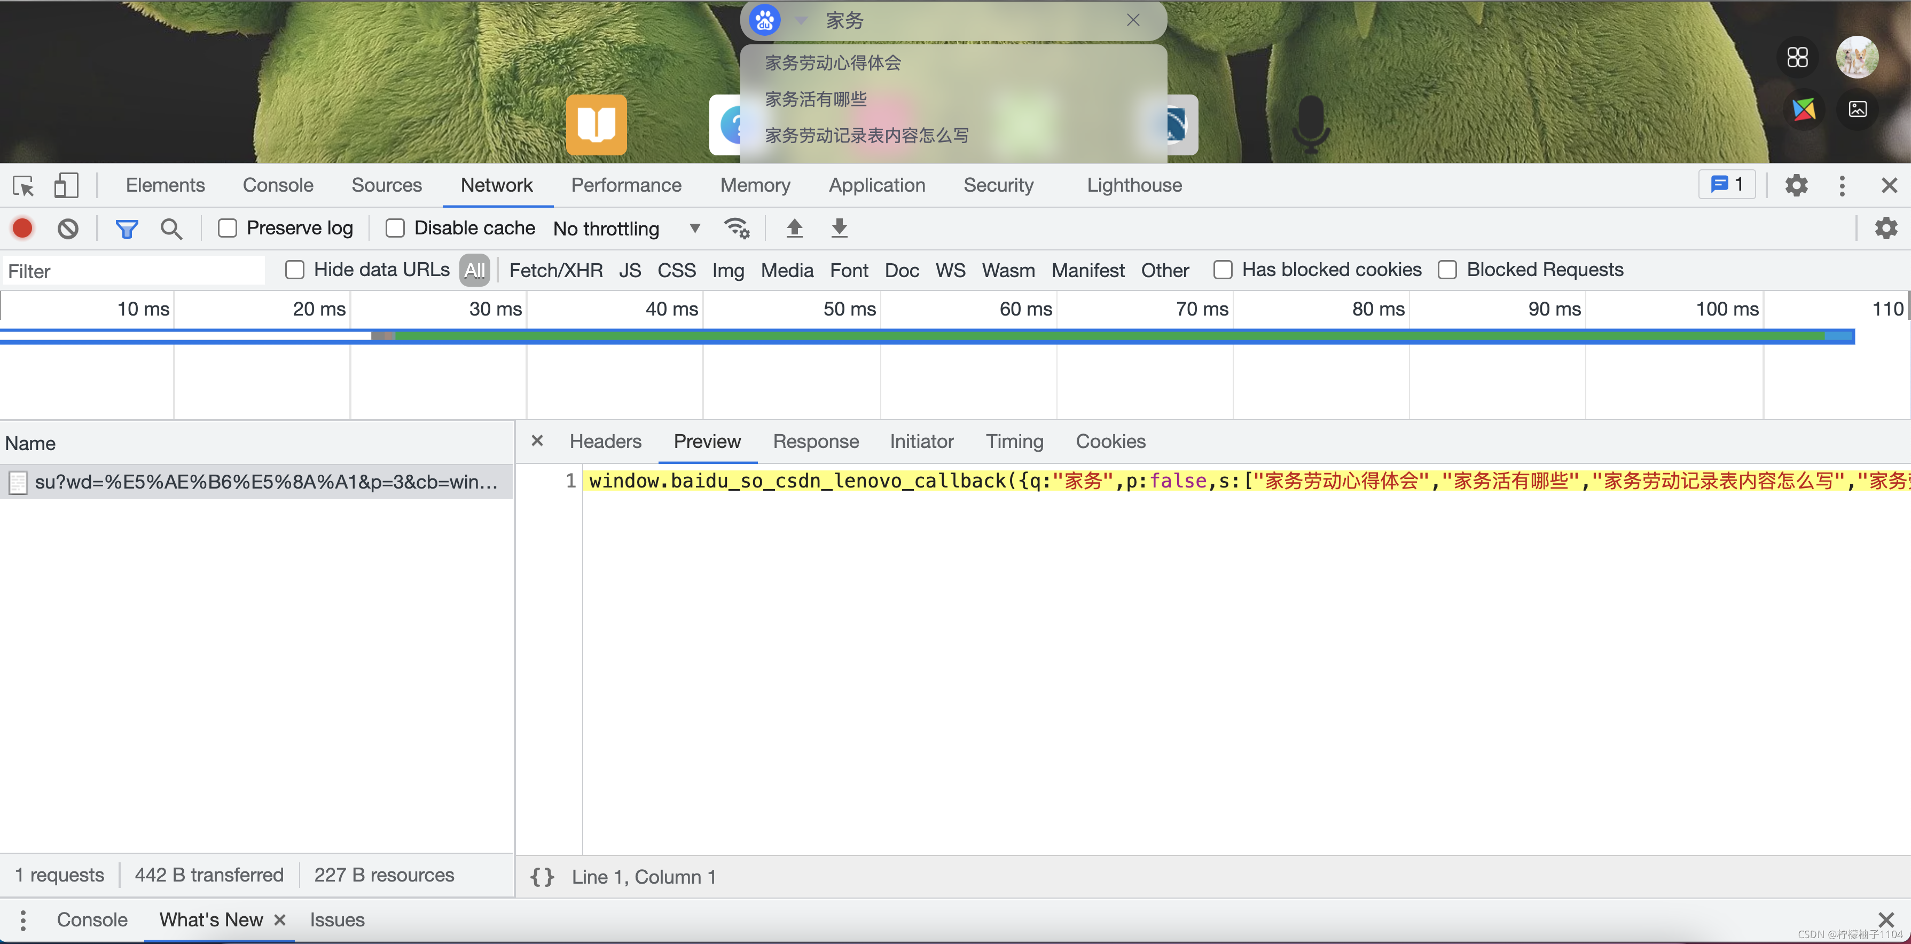Click the clear network log icon
The width and height of the screenshot is (1911, 944).
pyautogui.click(x=69, y=228)
